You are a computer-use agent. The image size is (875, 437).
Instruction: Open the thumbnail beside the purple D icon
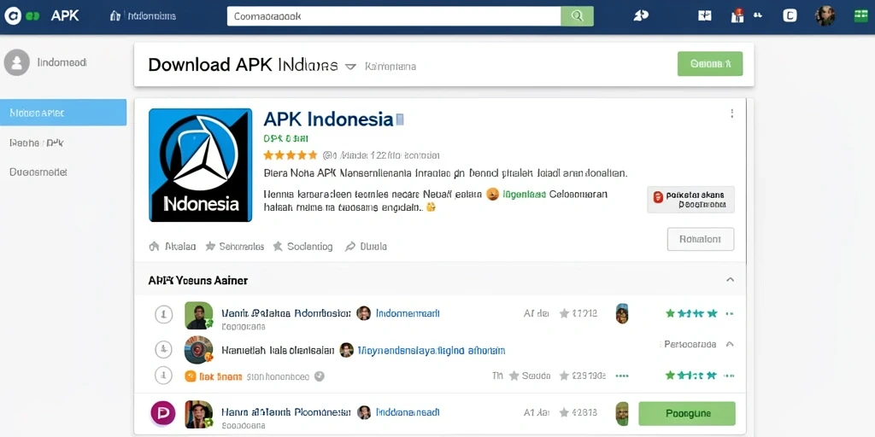pyautogui.click(x=198, y=414)
